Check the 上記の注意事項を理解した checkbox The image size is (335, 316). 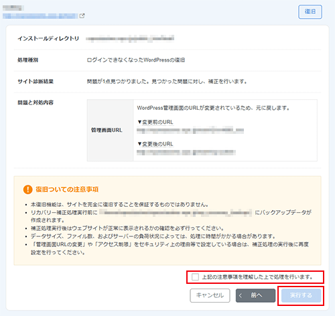pyautogui.click(x=195, y=277)
